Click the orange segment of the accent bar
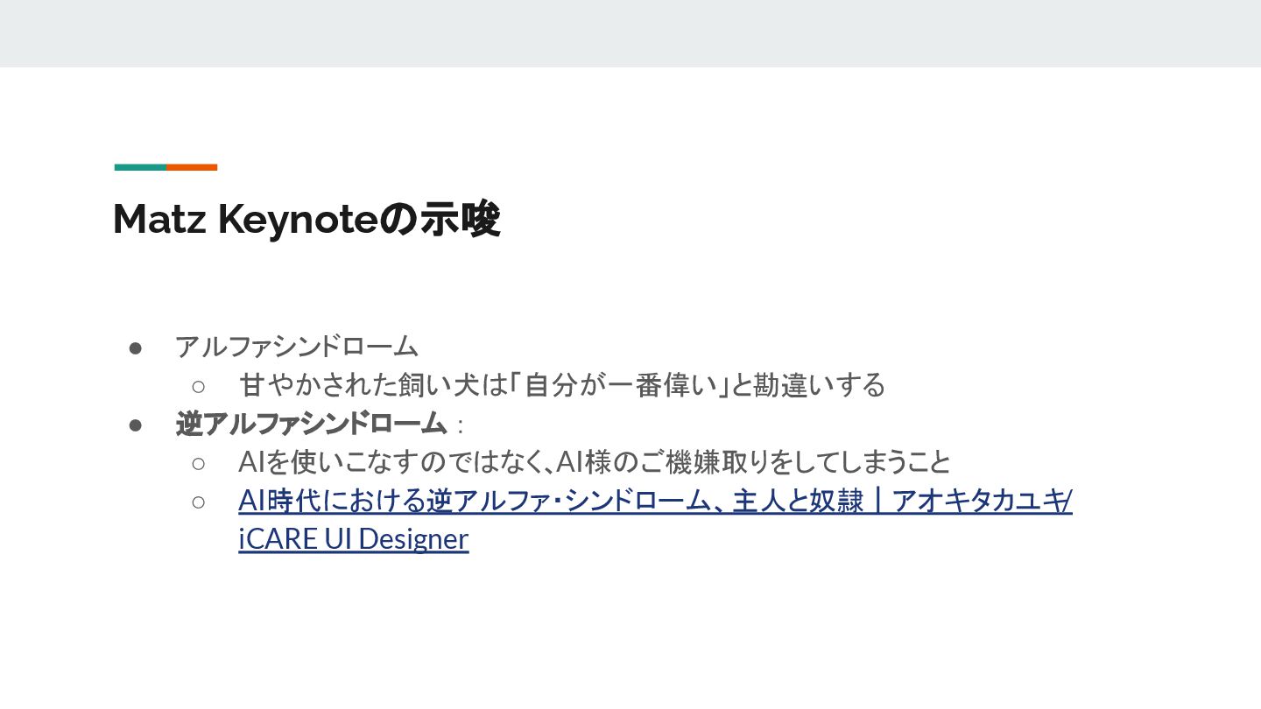 (x=192, y=167)
